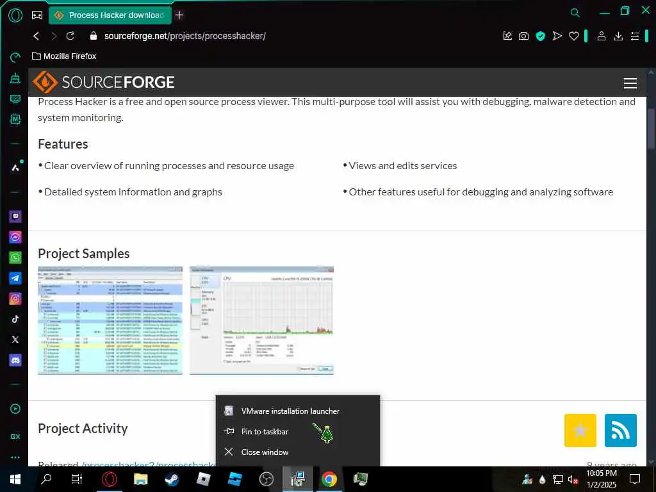Open the downloads icon

point(618,36)
